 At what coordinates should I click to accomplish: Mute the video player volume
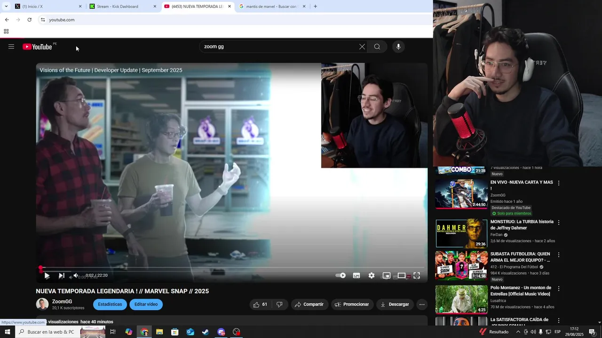(76, 276)
